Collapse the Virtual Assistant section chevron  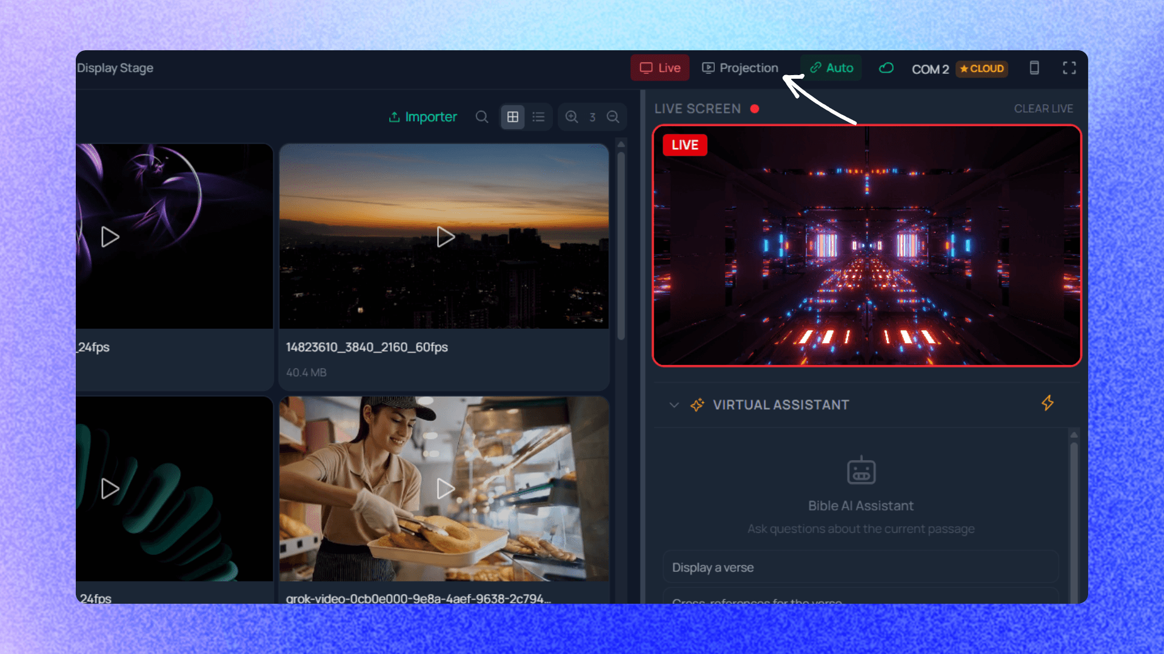click(674, 405)
